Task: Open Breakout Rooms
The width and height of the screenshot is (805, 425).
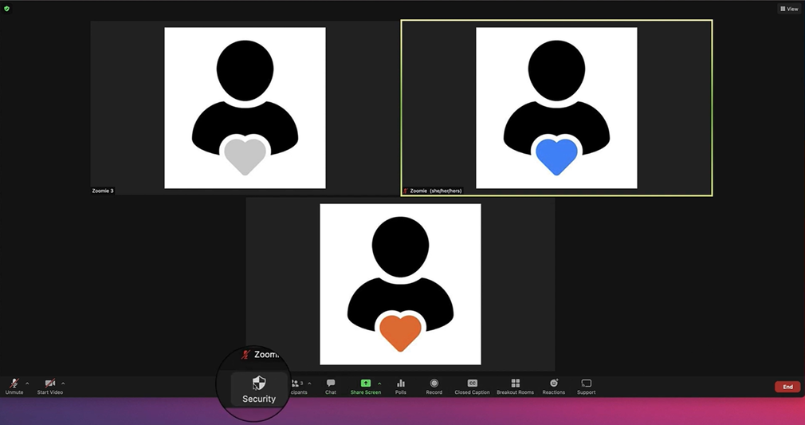Action: tap(515, 386)
